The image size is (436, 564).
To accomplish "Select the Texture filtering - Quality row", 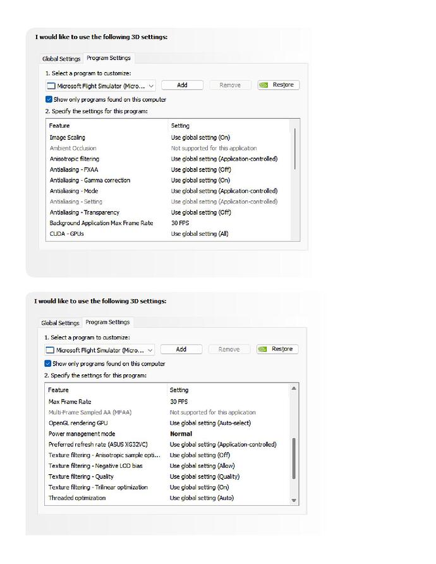I will (x=167, y=477).
